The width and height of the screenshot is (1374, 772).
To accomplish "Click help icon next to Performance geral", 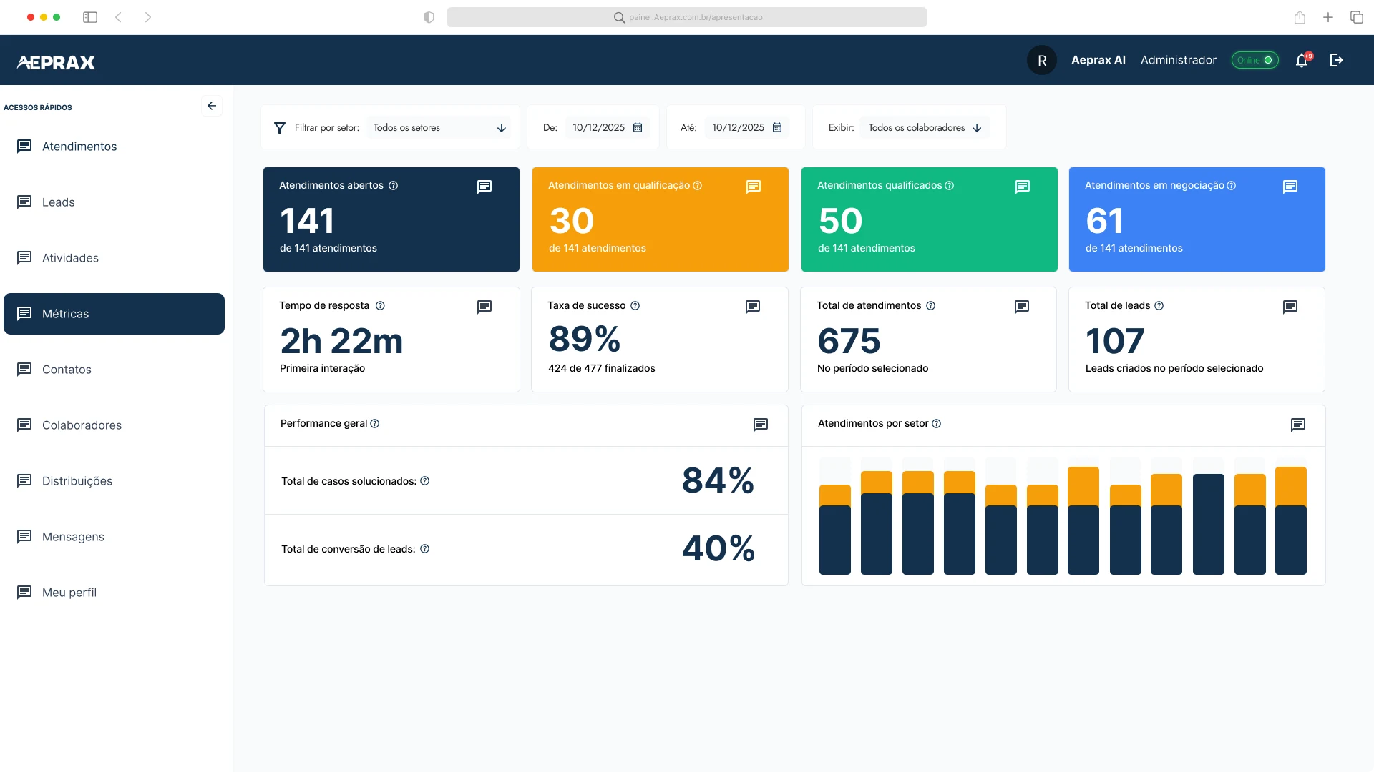I will tap(374, 424).
